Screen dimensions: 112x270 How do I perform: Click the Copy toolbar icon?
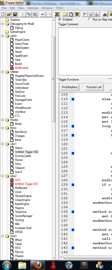29,14
